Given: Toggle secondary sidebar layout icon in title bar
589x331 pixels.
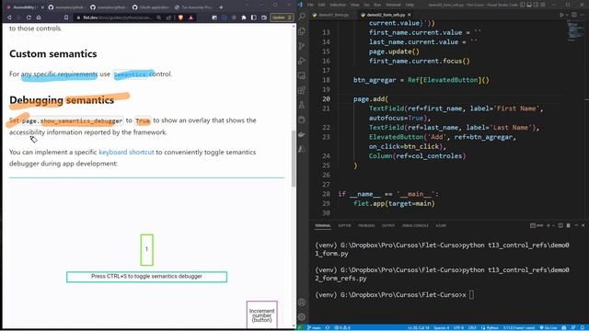Looking at the screenshot, I should coord(536,5).
